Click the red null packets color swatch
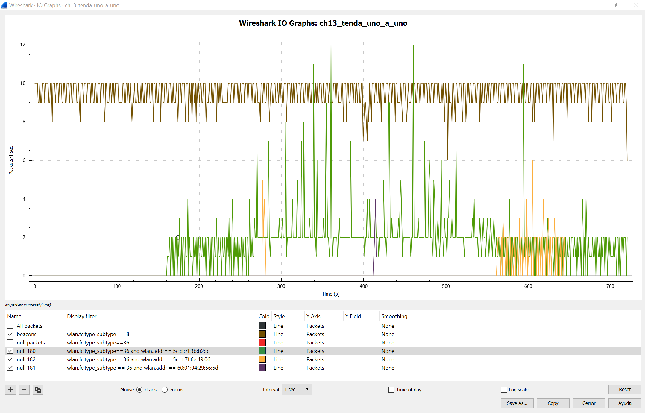The image size is (645, 413). (x=262, y=342)
